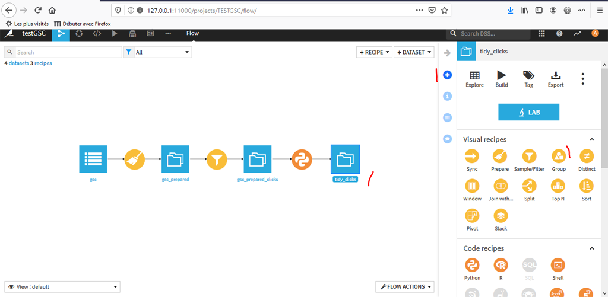Open the Débuter avec Firefox bookmark

point(83,24)
